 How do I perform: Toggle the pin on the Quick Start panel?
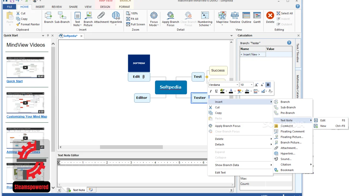[x=48, y=36]
